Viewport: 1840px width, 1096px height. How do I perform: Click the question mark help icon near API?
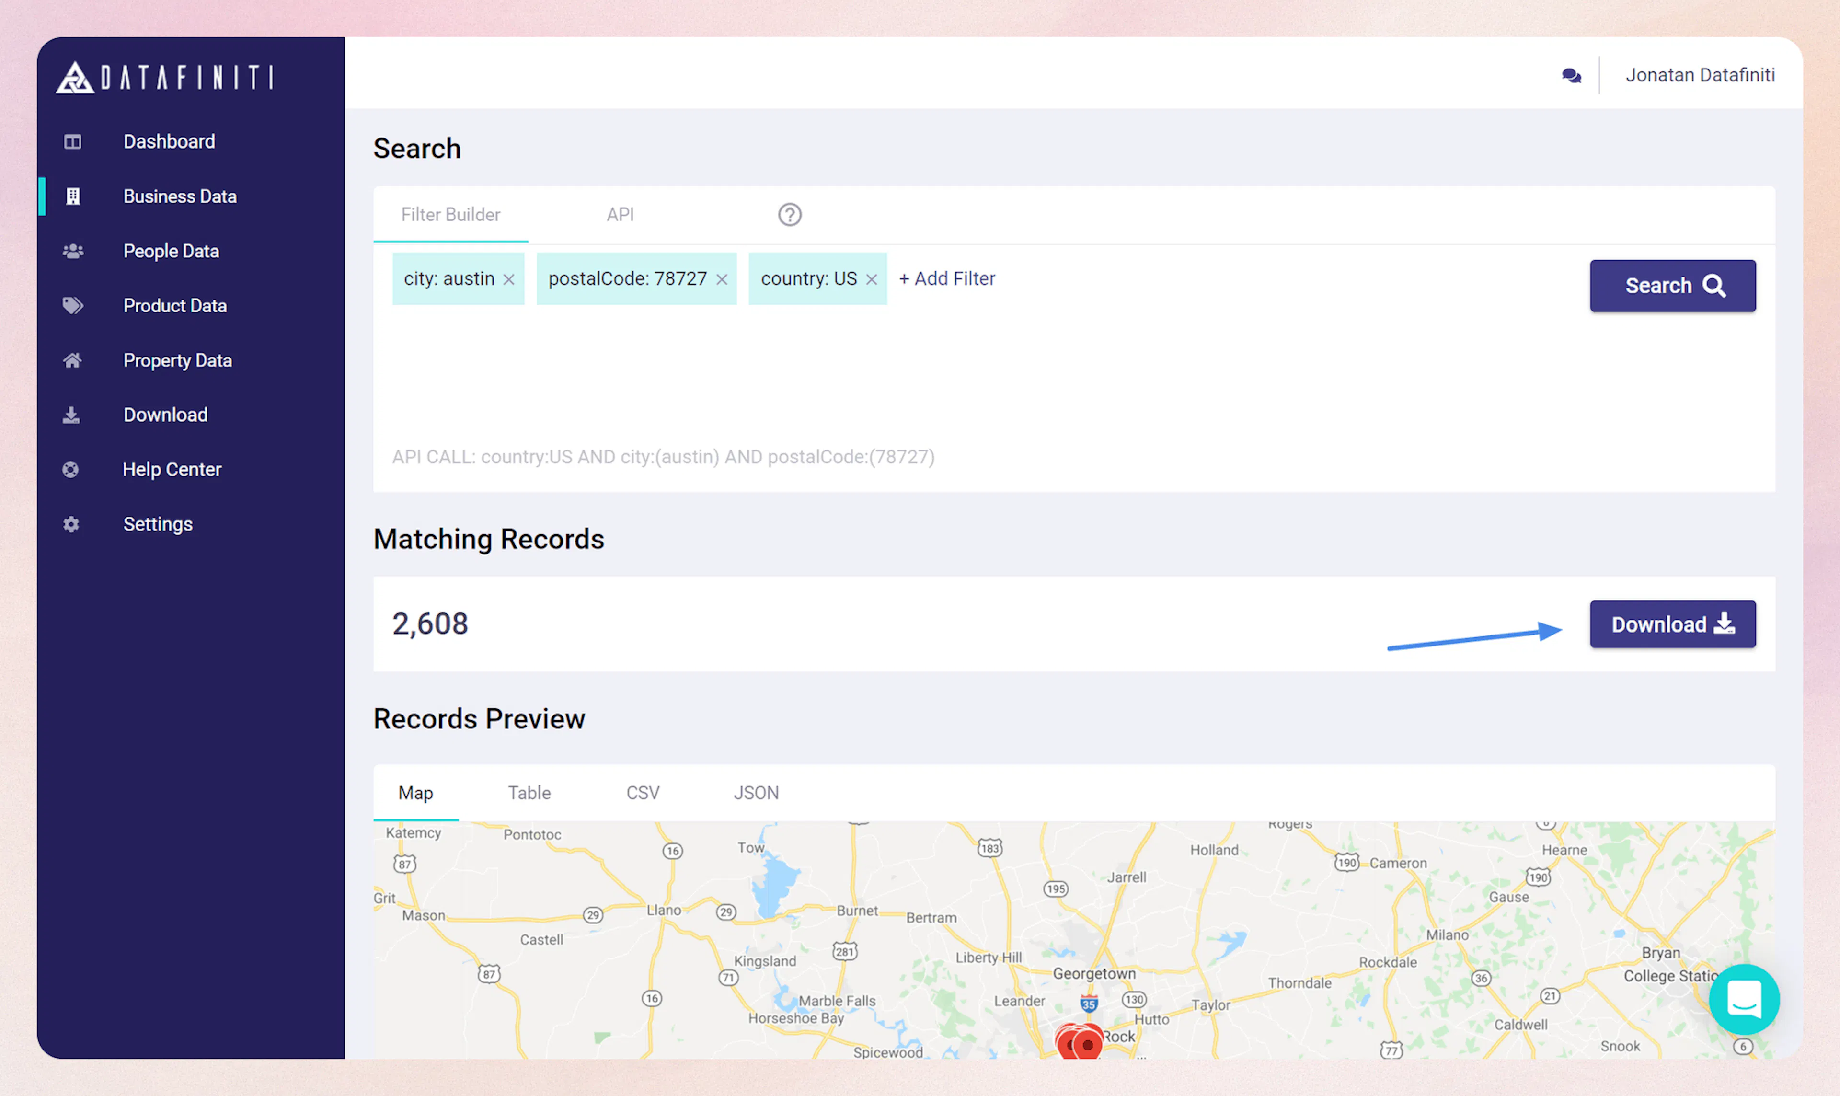pyautogui.click(x=789, y=214)
